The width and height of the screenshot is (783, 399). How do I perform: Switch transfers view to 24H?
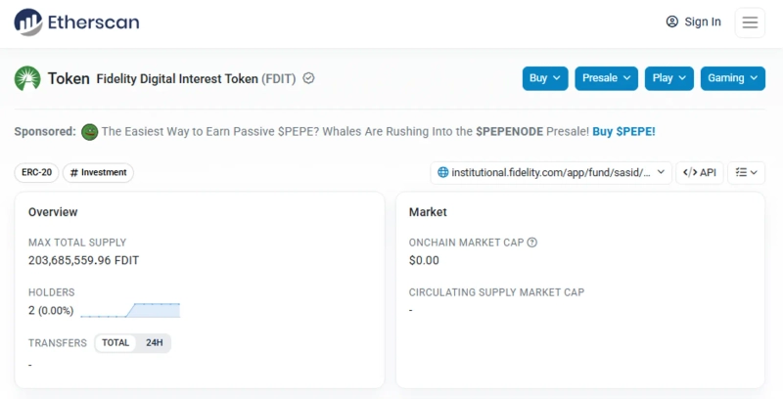[x=155, y=343]
